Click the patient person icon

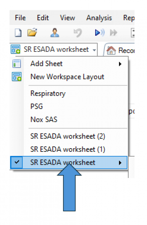point(55,33)
